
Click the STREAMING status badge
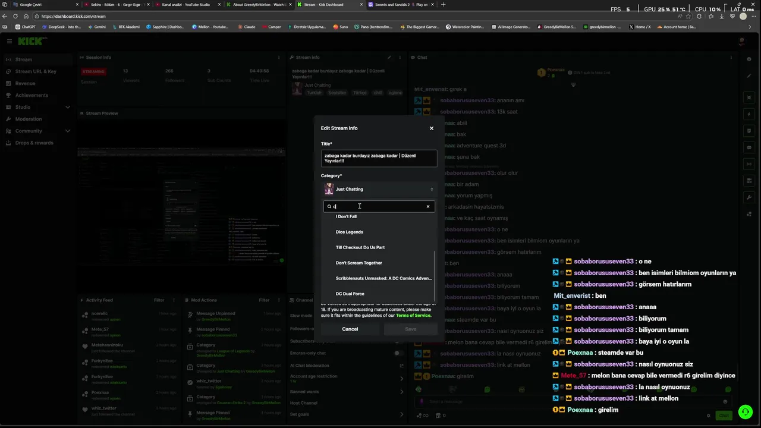[x=93, y=72]
